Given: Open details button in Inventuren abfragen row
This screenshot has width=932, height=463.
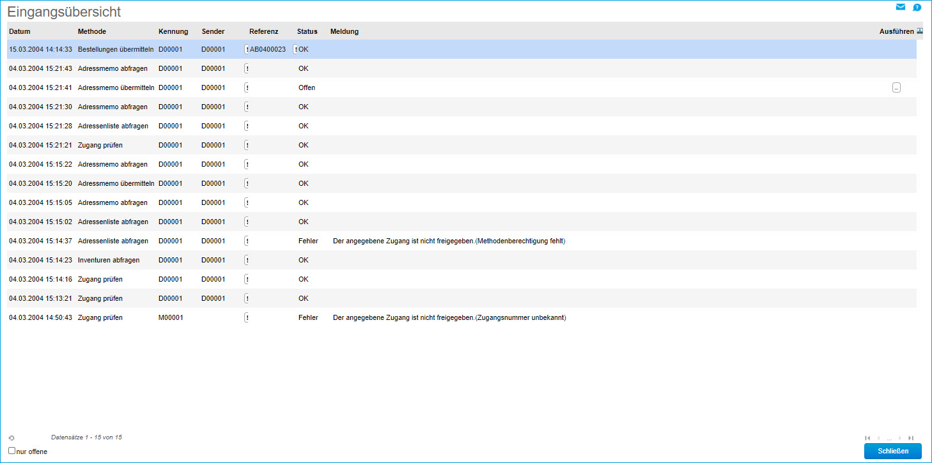Looking at the screenshot, I should (247, 260).
